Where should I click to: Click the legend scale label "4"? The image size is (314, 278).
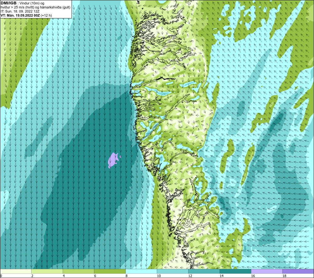point(64,276)
